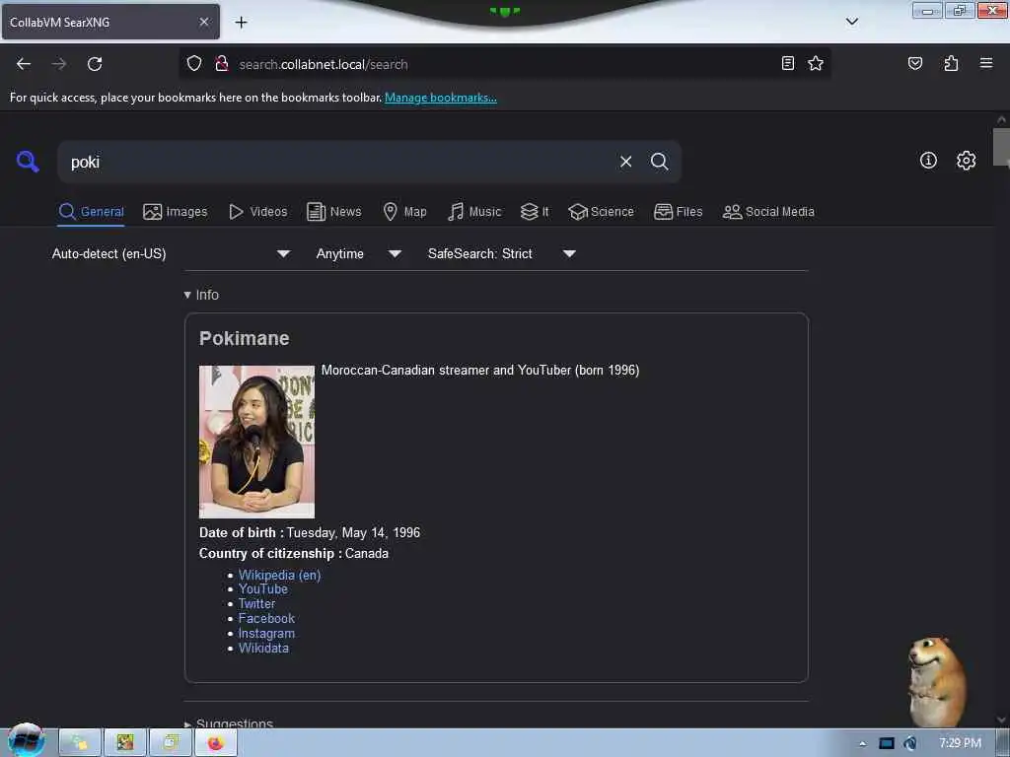The width and height of the screenshot is (1010, 757).
Task: Click the insecure connection padlock icon
Action: point(222,64)
